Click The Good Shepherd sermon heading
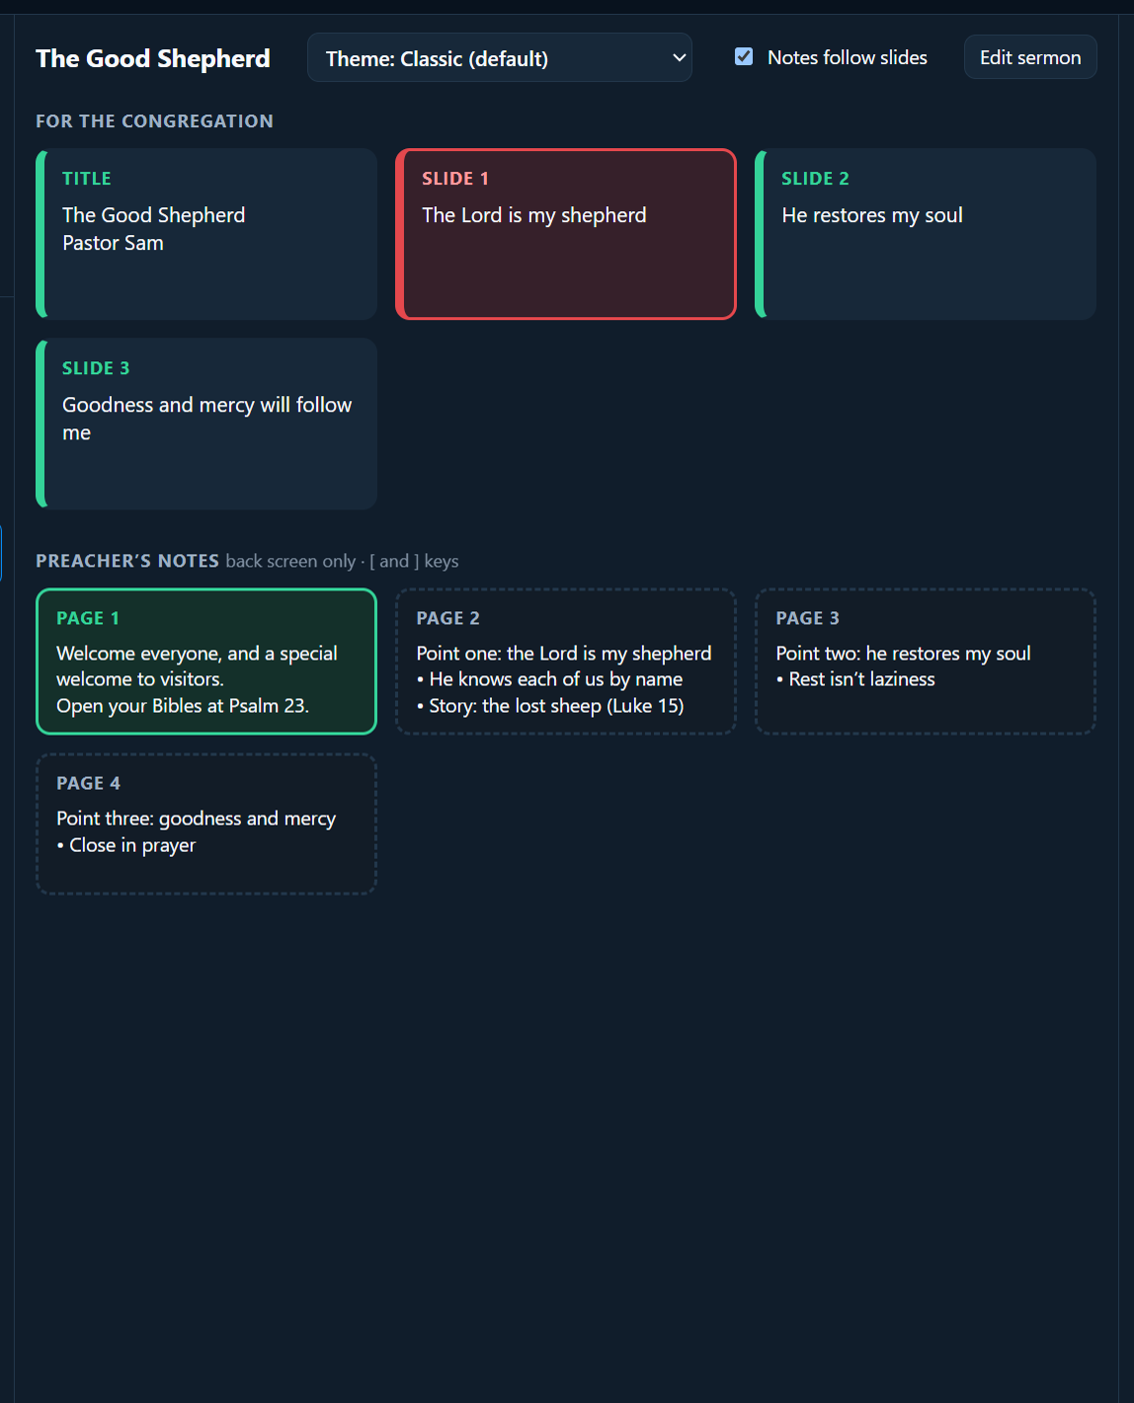 coord(153,58)
